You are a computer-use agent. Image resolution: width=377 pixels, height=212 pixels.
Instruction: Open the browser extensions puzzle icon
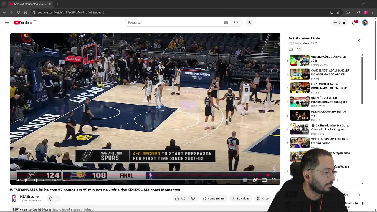pos(348,12)
